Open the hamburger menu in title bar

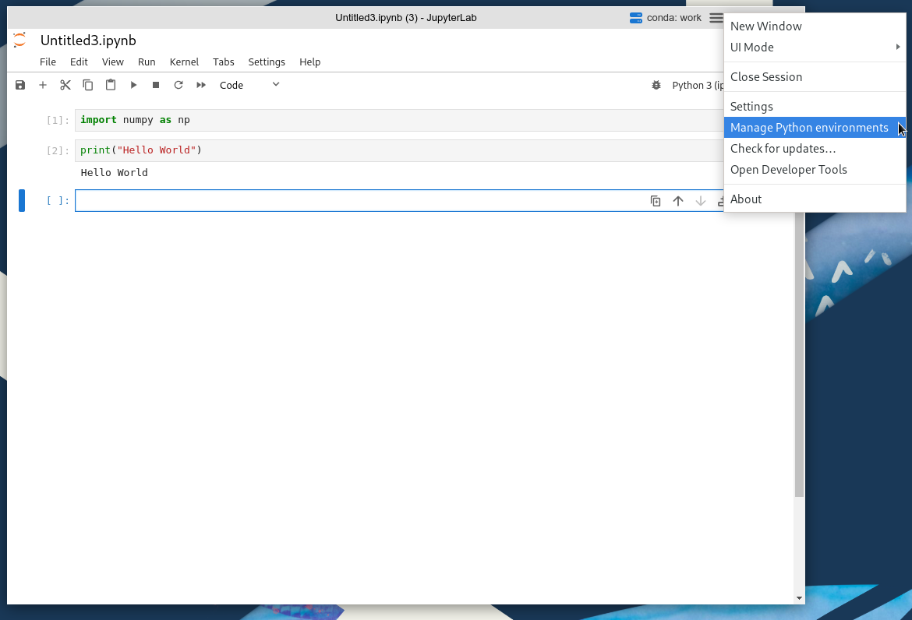[716, 18]
